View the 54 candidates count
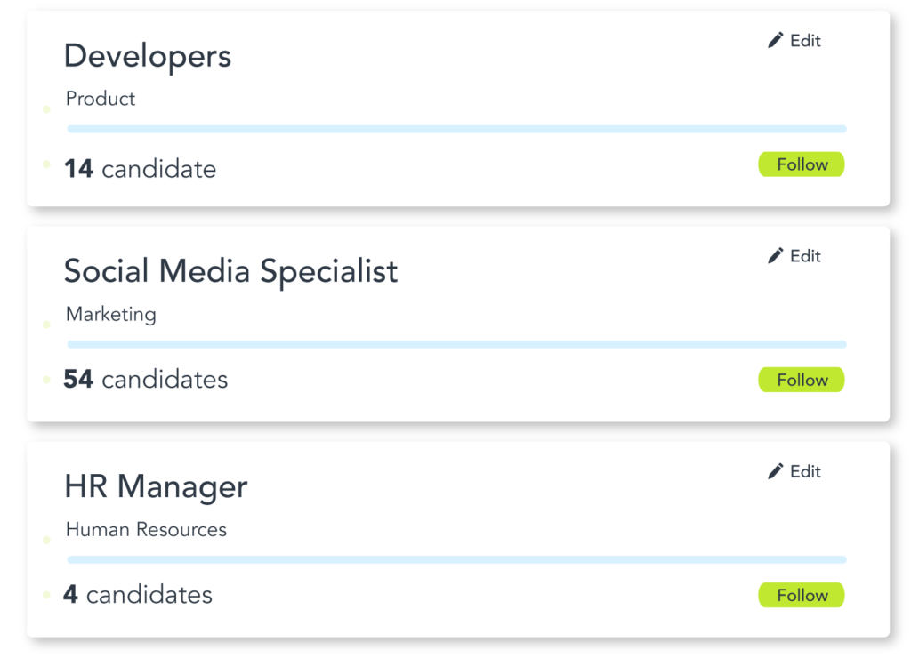The image size is (911, 658). 146,379
